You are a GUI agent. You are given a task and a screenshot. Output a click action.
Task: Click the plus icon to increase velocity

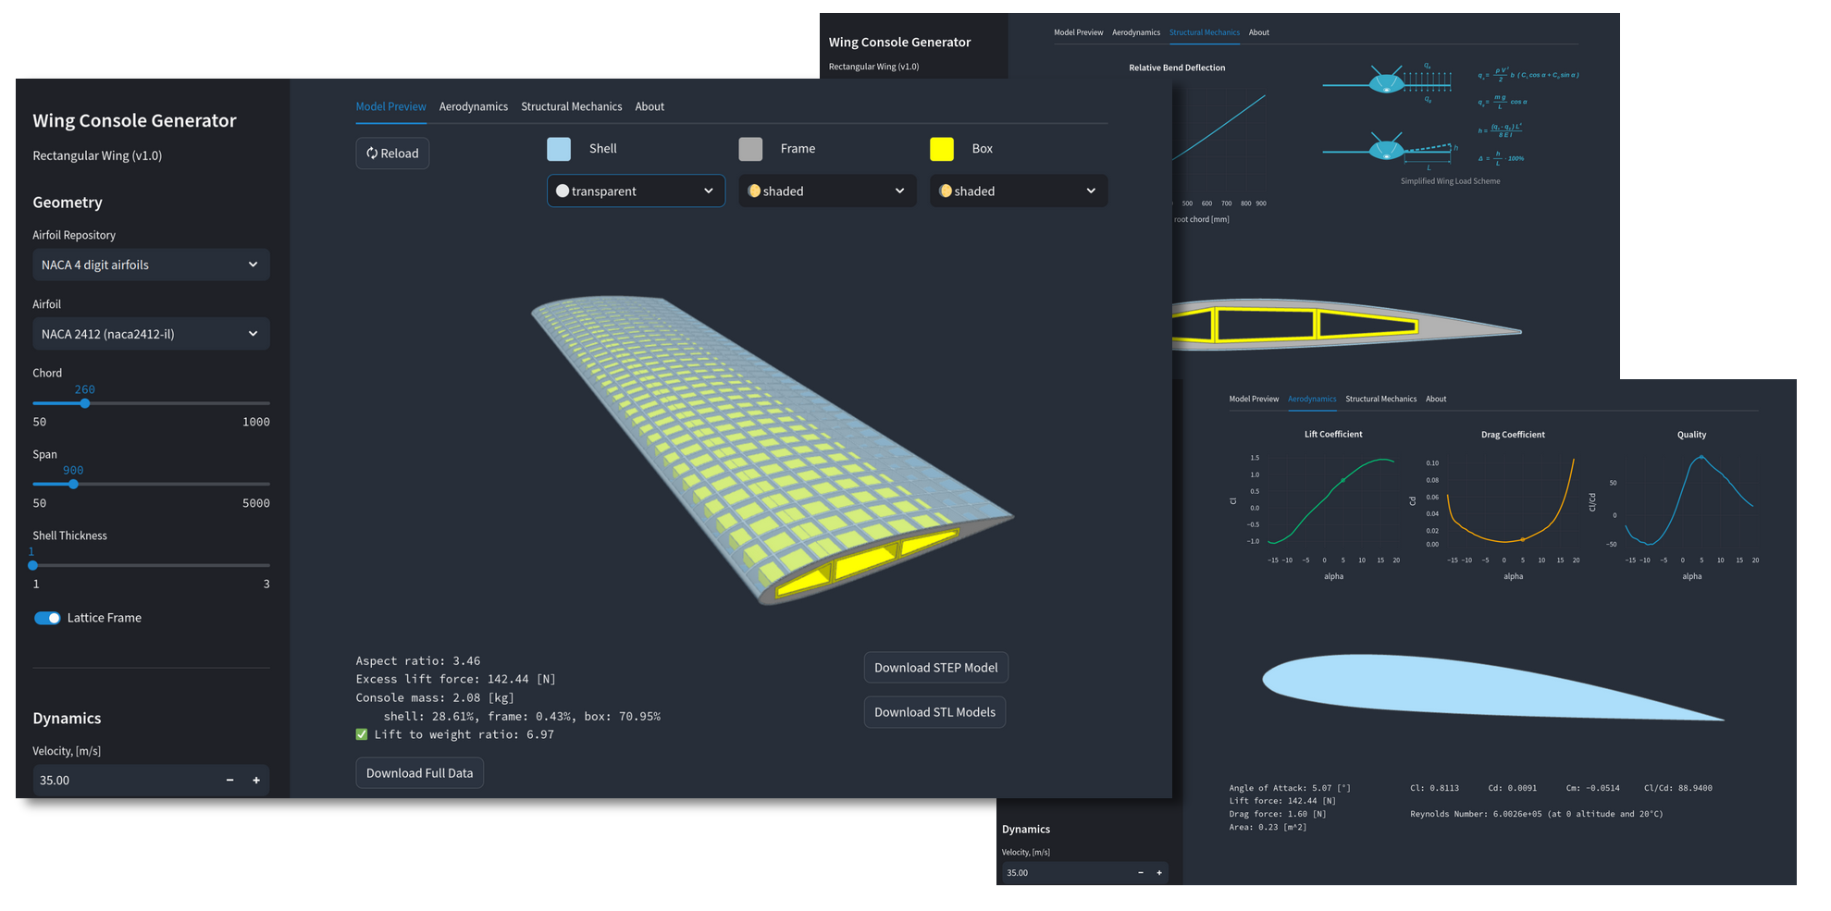point(256,780)
